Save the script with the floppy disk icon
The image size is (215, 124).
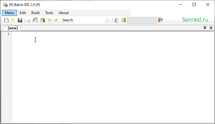(20, 20)
